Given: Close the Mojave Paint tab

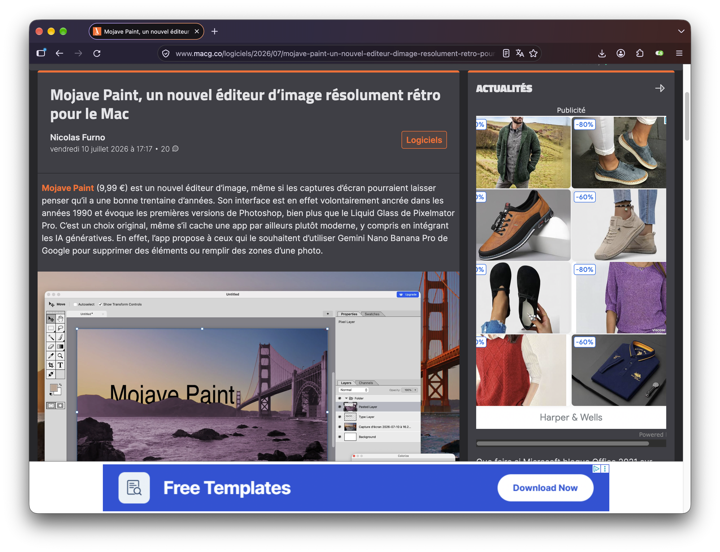Looking at the screenshot, I should (x=197, y=31).
